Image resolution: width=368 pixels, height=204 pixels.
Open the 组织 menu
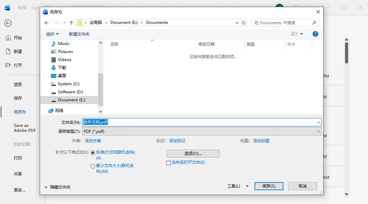52,34
